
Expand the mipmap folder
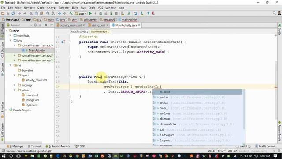point(15,85)
